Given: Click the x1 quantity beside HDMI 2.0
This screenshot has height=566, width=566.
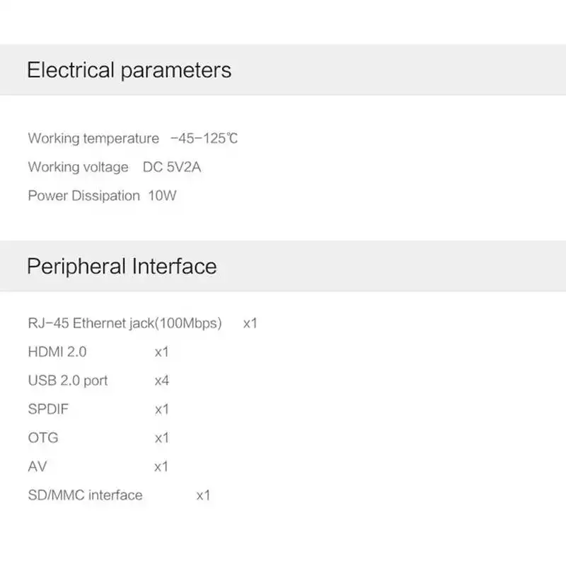Looking at the screenshot, I should [162, 352].
